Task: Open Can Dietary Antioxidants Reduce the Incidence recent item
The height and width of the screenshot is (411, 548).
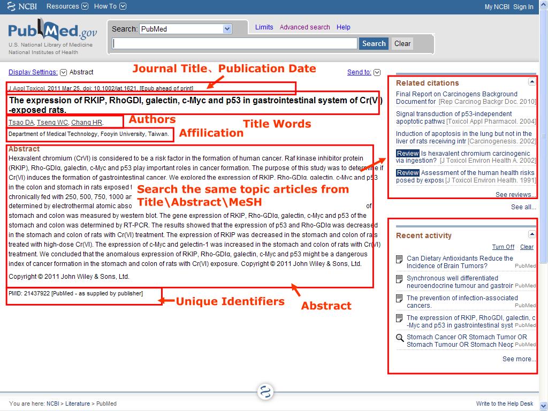Action: coord(460,262)
